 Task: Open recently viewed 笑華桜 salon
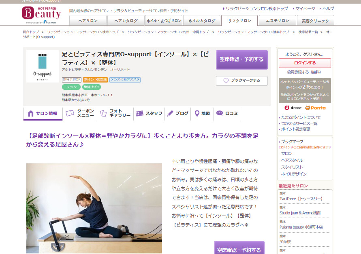(x=285, y=241)
